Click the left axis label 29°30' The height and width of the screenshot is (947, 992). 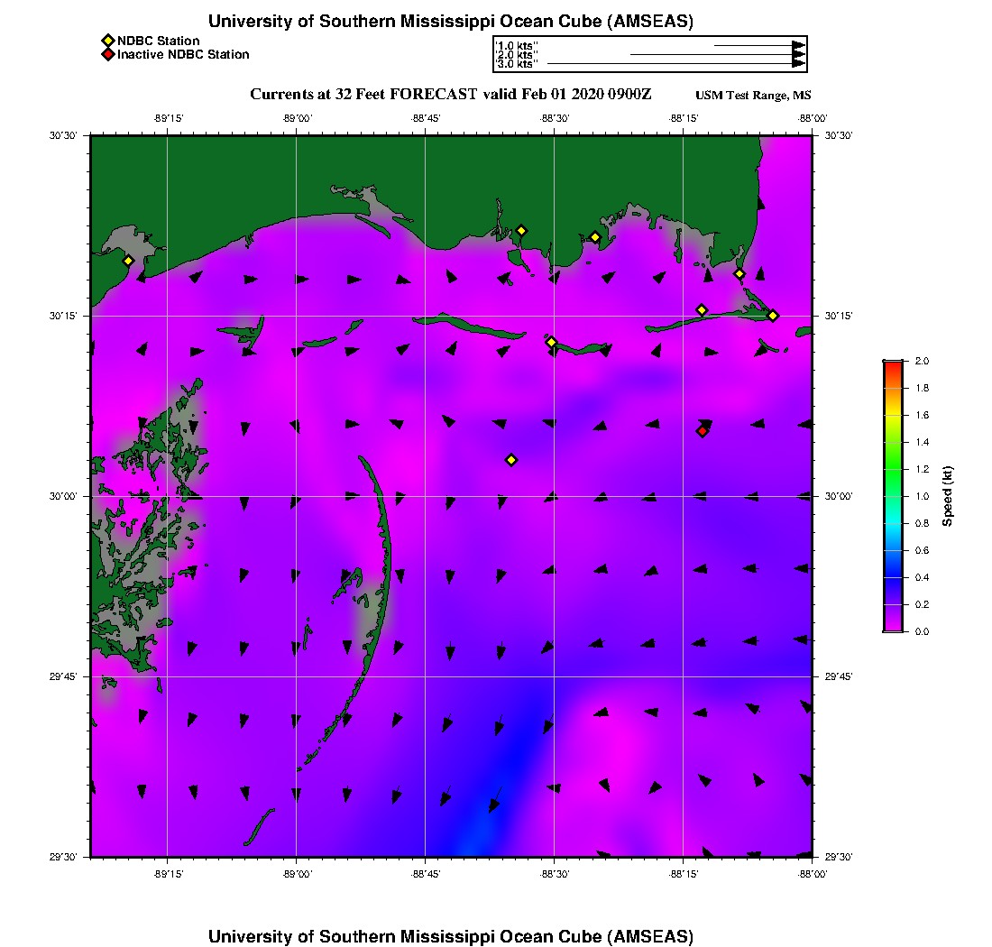click(63, 857)
